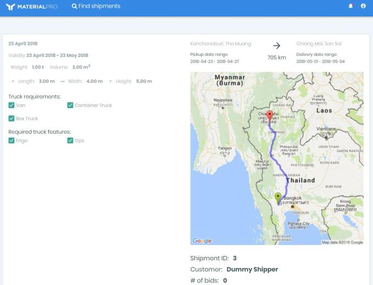This screenshot has width=373, height=285.
Task: Click the length dimension icon
Action: [x=13, y=81]
